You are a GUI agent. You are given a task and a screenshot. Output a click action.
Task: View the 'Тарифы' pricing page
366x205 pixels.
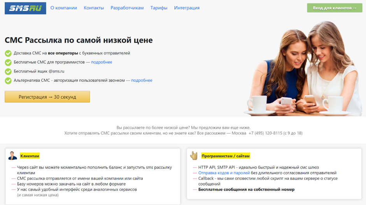tap(159, 8)
